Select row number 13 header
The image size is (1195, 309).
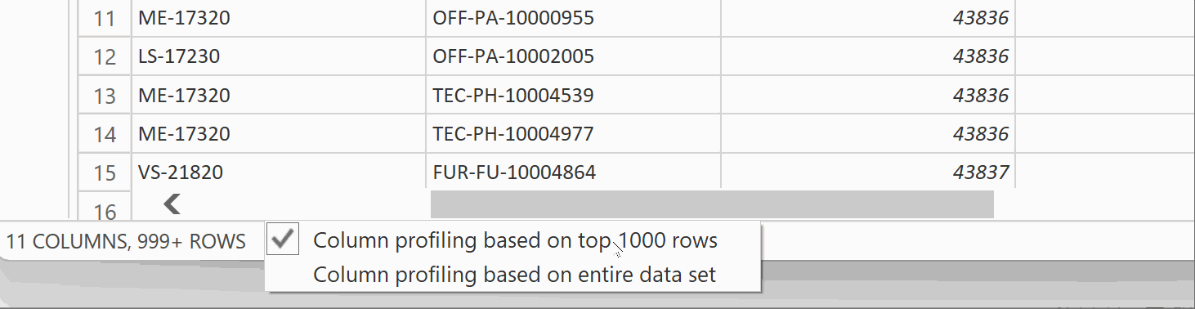click(x=105, y=95)
